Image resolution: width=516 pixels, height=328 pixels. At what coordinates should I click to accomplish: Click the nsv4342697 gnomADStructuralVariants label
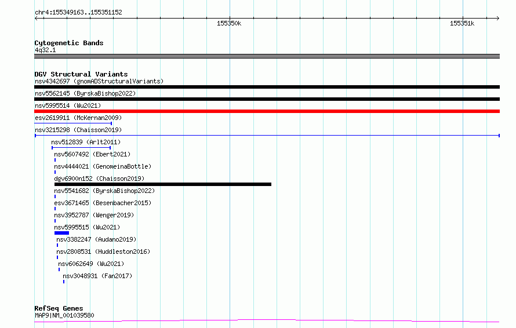tap(99, 81)
